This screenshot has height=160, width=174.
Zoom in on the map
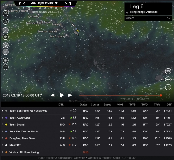(168, 79)
